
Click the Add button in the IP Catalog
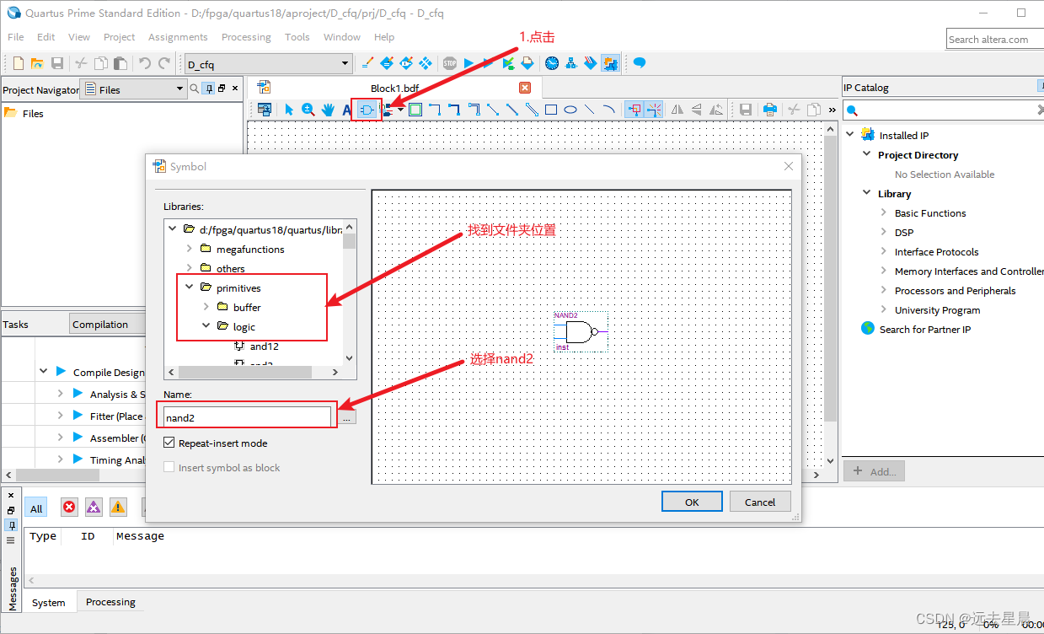point(875,471)
